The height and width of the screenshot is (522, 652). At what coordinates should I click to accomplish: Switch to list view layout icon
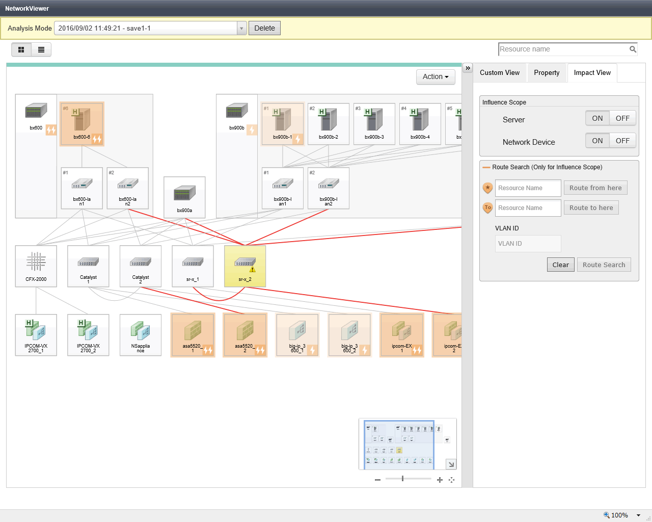pyautogui.click(x=41, y=49)
